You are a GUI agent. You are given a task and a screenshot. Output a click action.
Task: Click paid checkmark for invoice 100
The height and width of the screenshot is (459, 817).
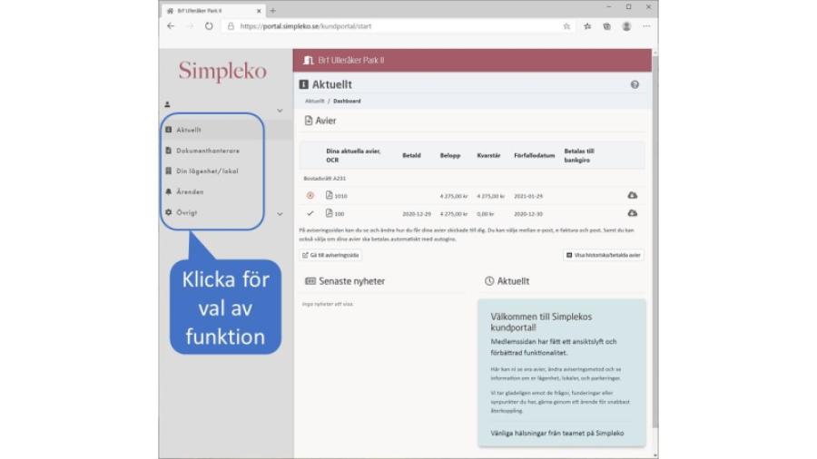point(310,213)
